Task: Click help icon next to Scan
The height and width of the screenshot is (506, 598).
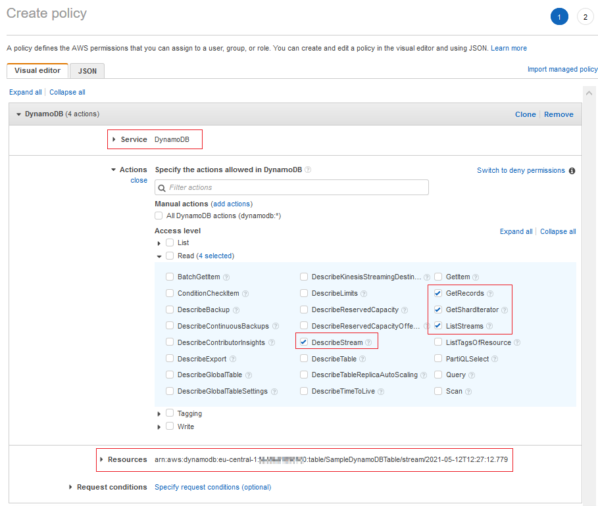Action: pos(468,392)
